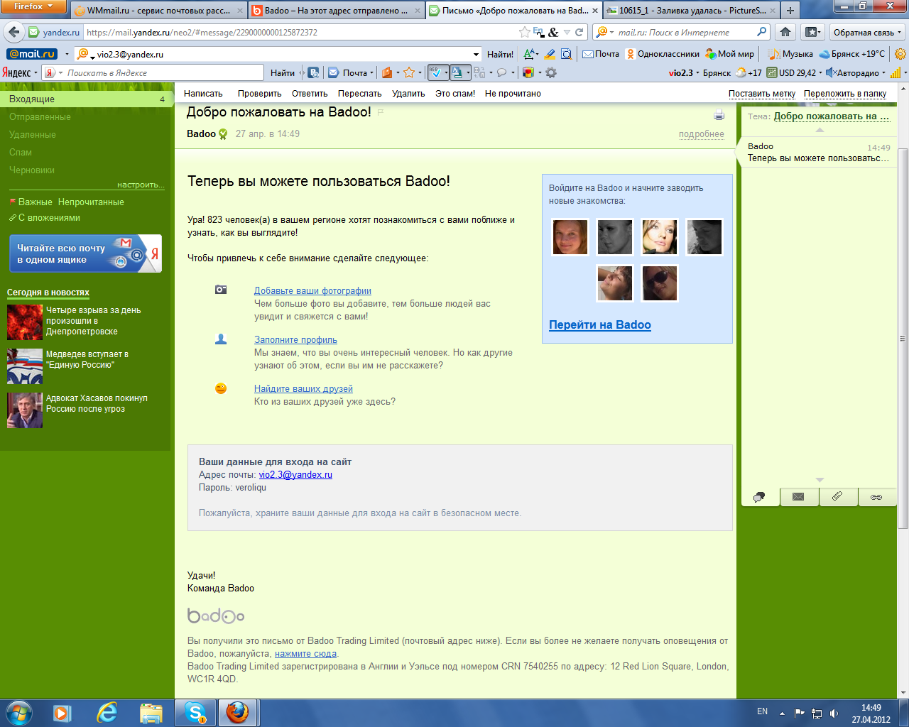Open a new browser tab with plus

(790, 11)
